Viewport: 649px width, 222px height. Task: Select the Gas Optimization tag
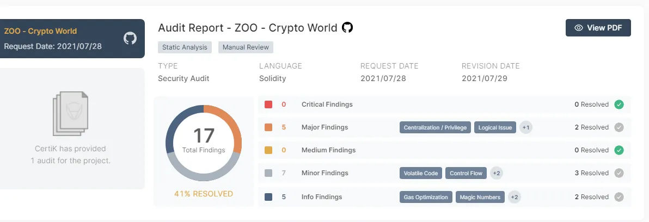(426, 197)
